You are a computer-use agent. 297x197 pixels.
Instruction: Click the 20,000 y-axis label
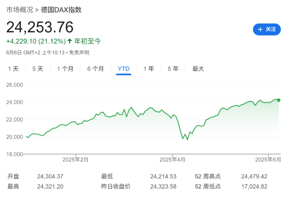tap(15, 137)
